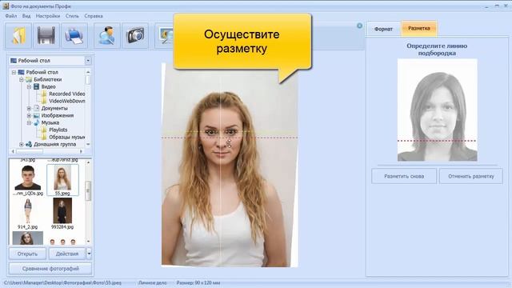Click the folder tree's horizontal scrollbar thumb

30,151
